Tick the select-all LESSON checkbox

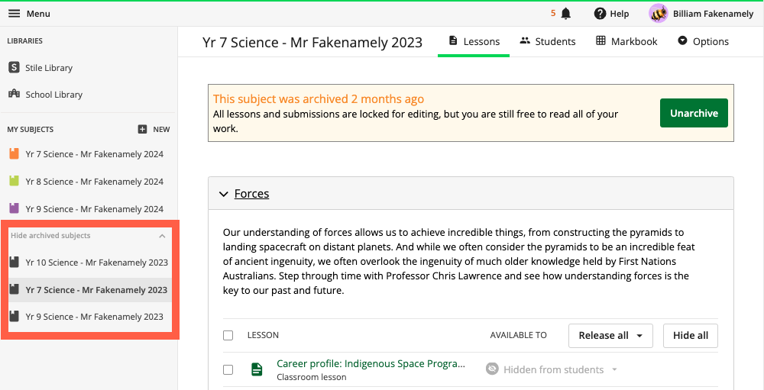[228, 336]
